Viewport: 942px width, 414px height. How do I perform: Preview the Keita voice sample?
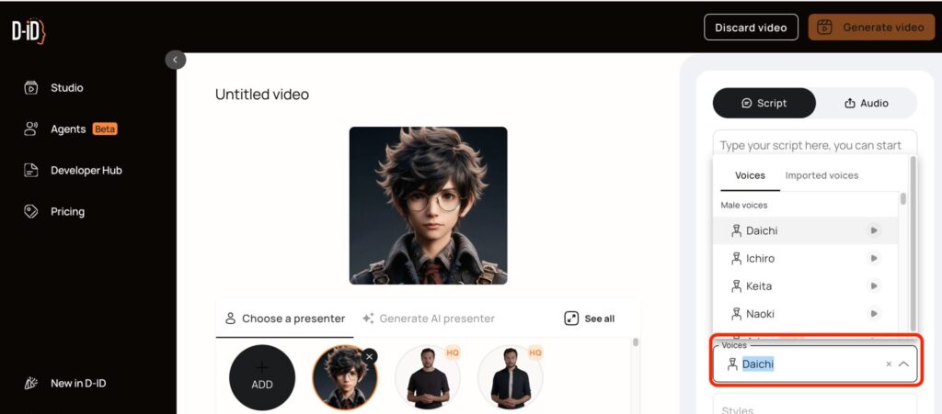click(874, 285)
